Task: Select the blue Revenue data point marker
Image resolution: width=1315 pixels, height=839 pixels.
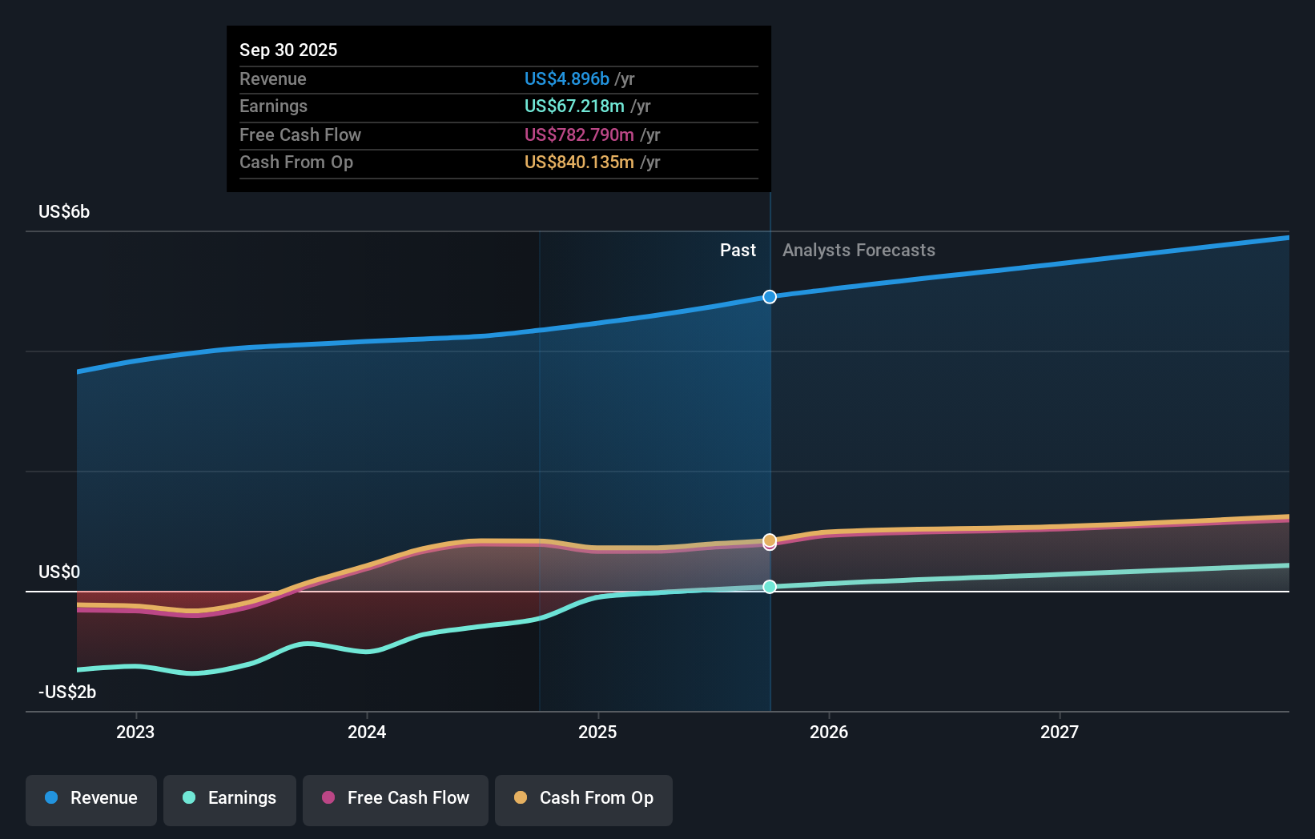Action: (770, 296)
